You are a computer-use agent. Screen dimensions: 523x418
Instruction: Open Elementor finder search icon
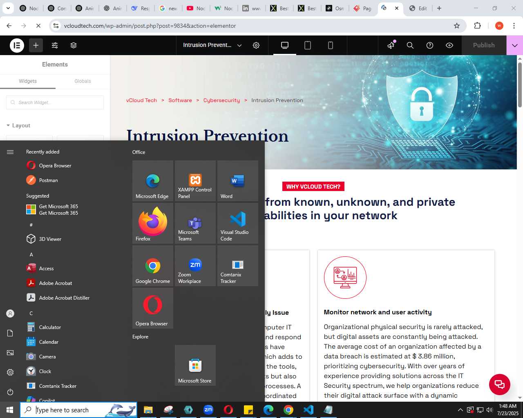[410, 45]
